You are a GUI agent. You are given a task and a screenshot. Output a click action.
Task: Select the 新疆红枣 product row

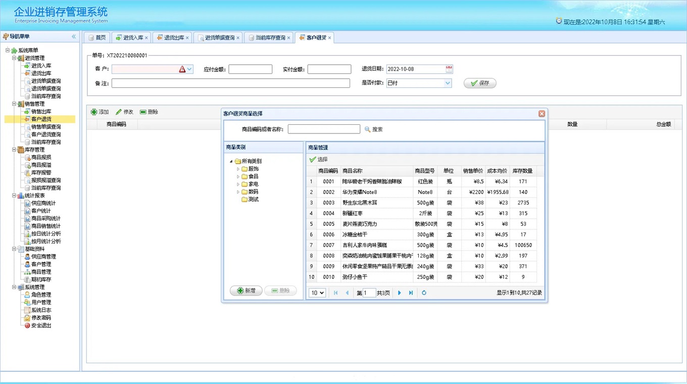point(422,213)
